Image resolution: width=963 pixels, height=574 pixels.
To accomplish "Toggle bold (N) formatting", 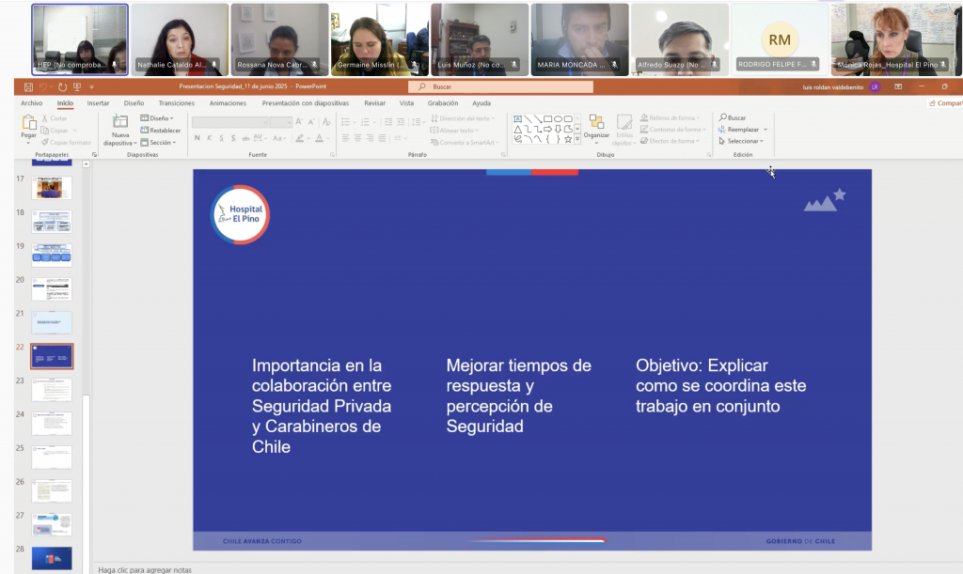I will (197, 138).
